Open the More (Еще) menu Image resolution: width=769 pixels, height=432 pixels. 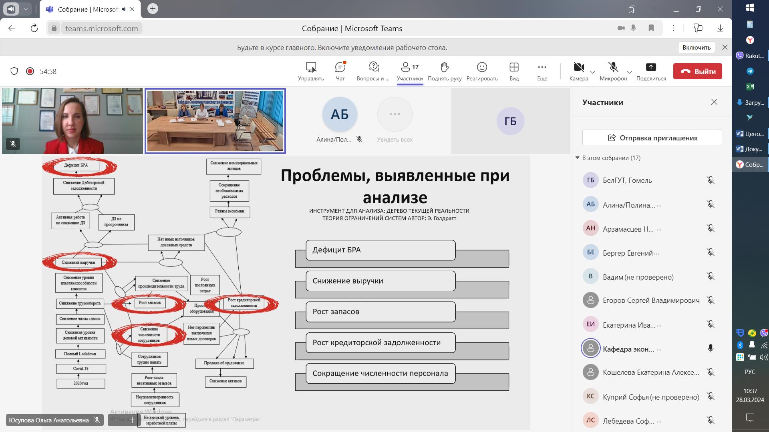pyautogui.click(x=542, y=71)
